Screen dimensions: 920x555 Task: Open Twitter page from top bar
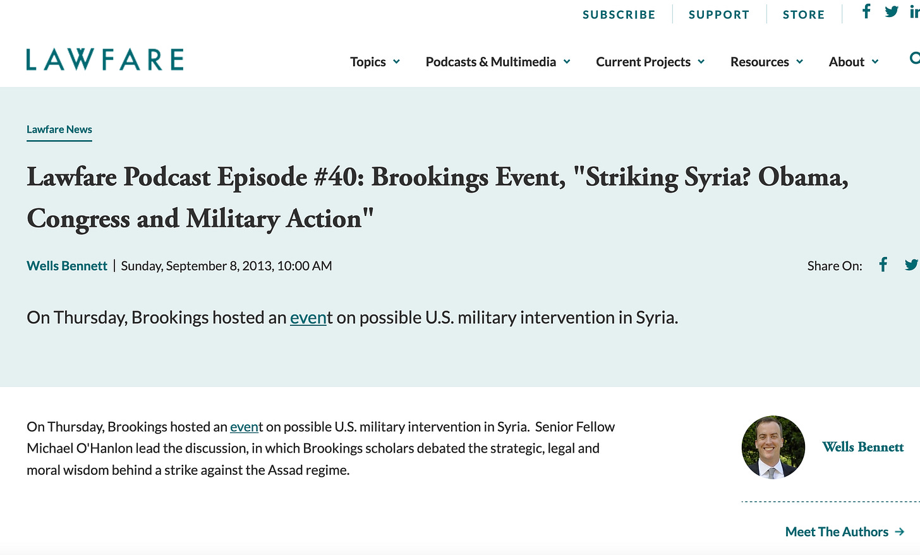coord(892,11)
